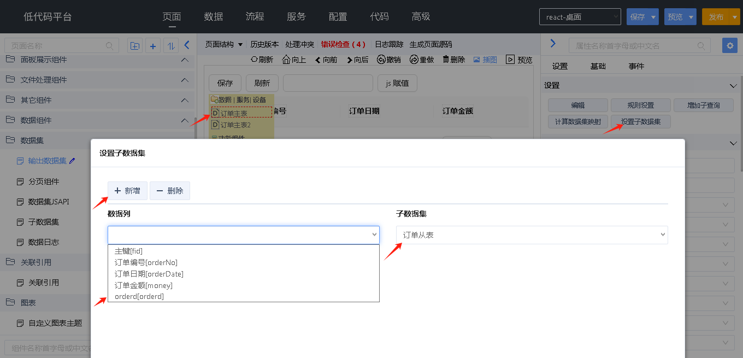Click the plus icon to add a page
This screenshot has height=358, width=743.
153,46
